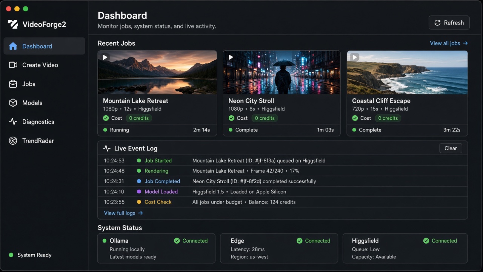Click the VideoForge2 logo icon
483x272 pixels.
pyautogui.click(x=13, y=24)
